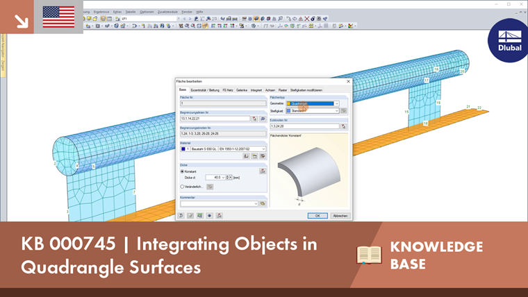Open dialog help question-mark icon
The height and width of the screenshot is (297, 528).
pos(181,216)
